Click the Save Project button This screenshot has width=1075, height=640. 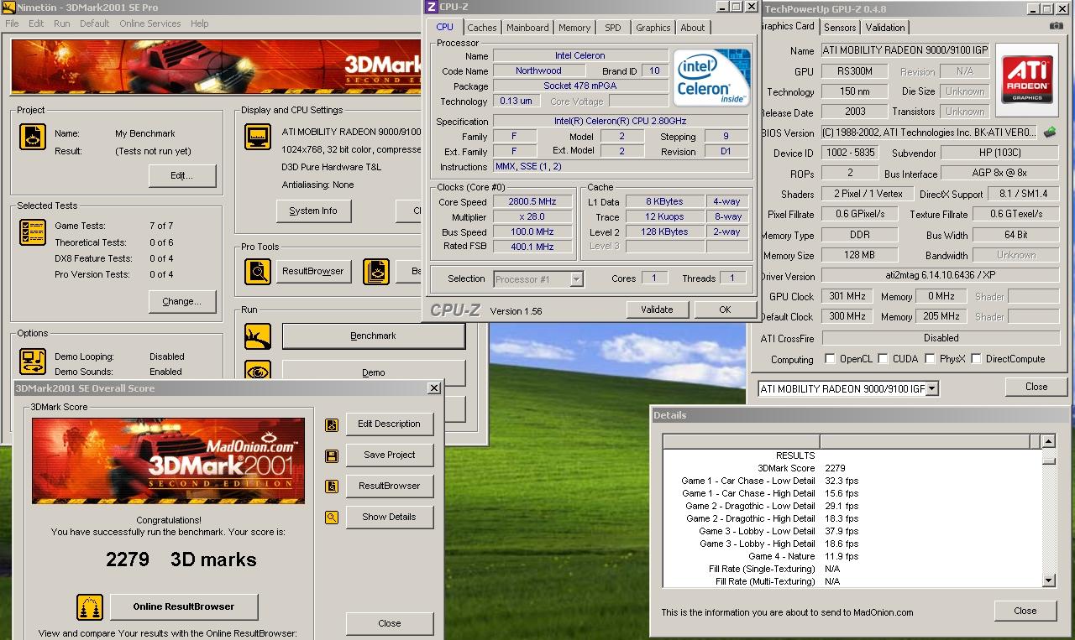389,455
